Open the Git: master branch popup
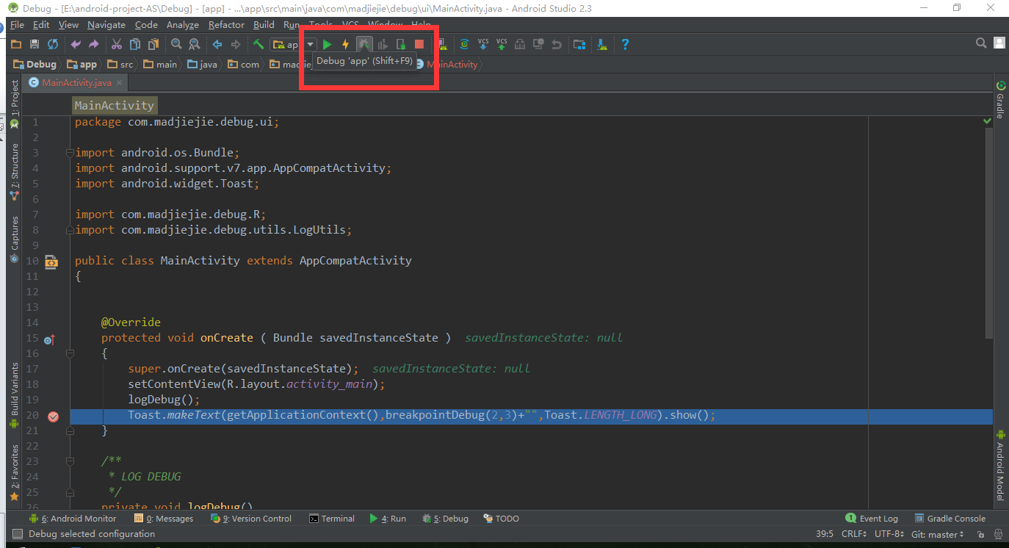Image resolution: width=1009 pixels, height=548 pixels. tap(938, 534)
